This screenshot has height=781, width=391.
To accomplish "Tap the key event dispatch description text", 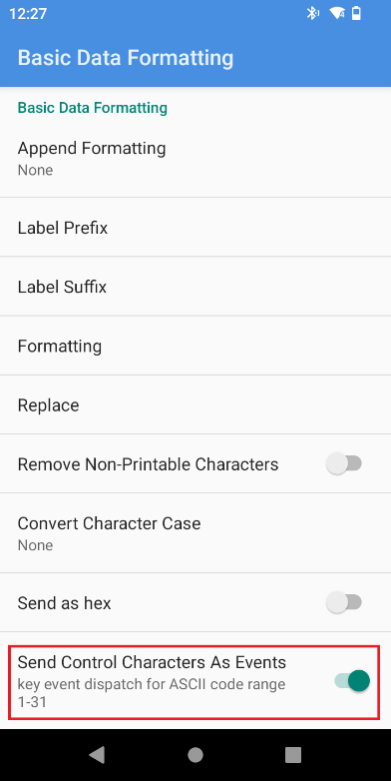I will point(152,693).
